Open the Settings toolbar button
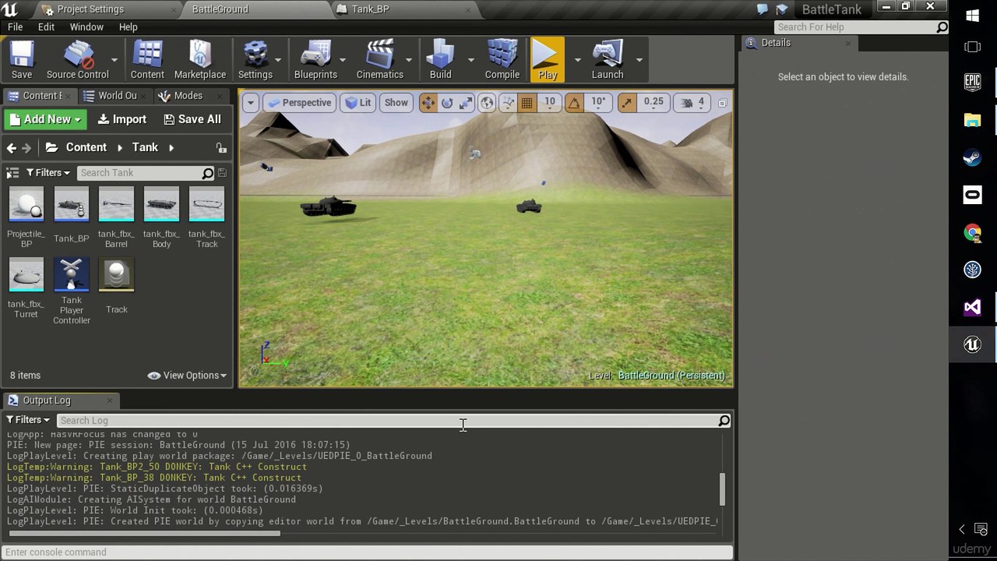This screenshot has height=561, width=997. (255, 60)
